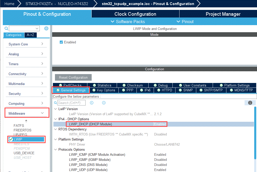The height and width of the screenshot is (172, 257).
Task: Open the Categories tab
Action: [14, 35]
